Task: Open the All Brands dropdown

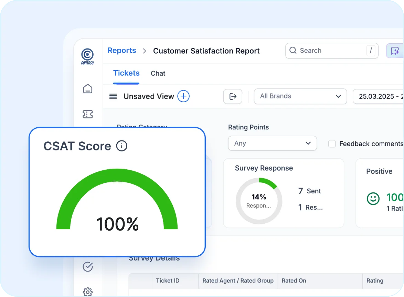Action: click(300, 96)
